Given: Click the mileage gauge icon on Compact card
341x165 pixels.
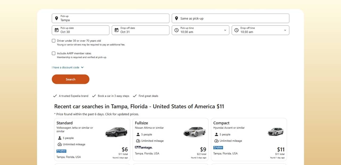Looking at the screenshot, I should 216,141.
